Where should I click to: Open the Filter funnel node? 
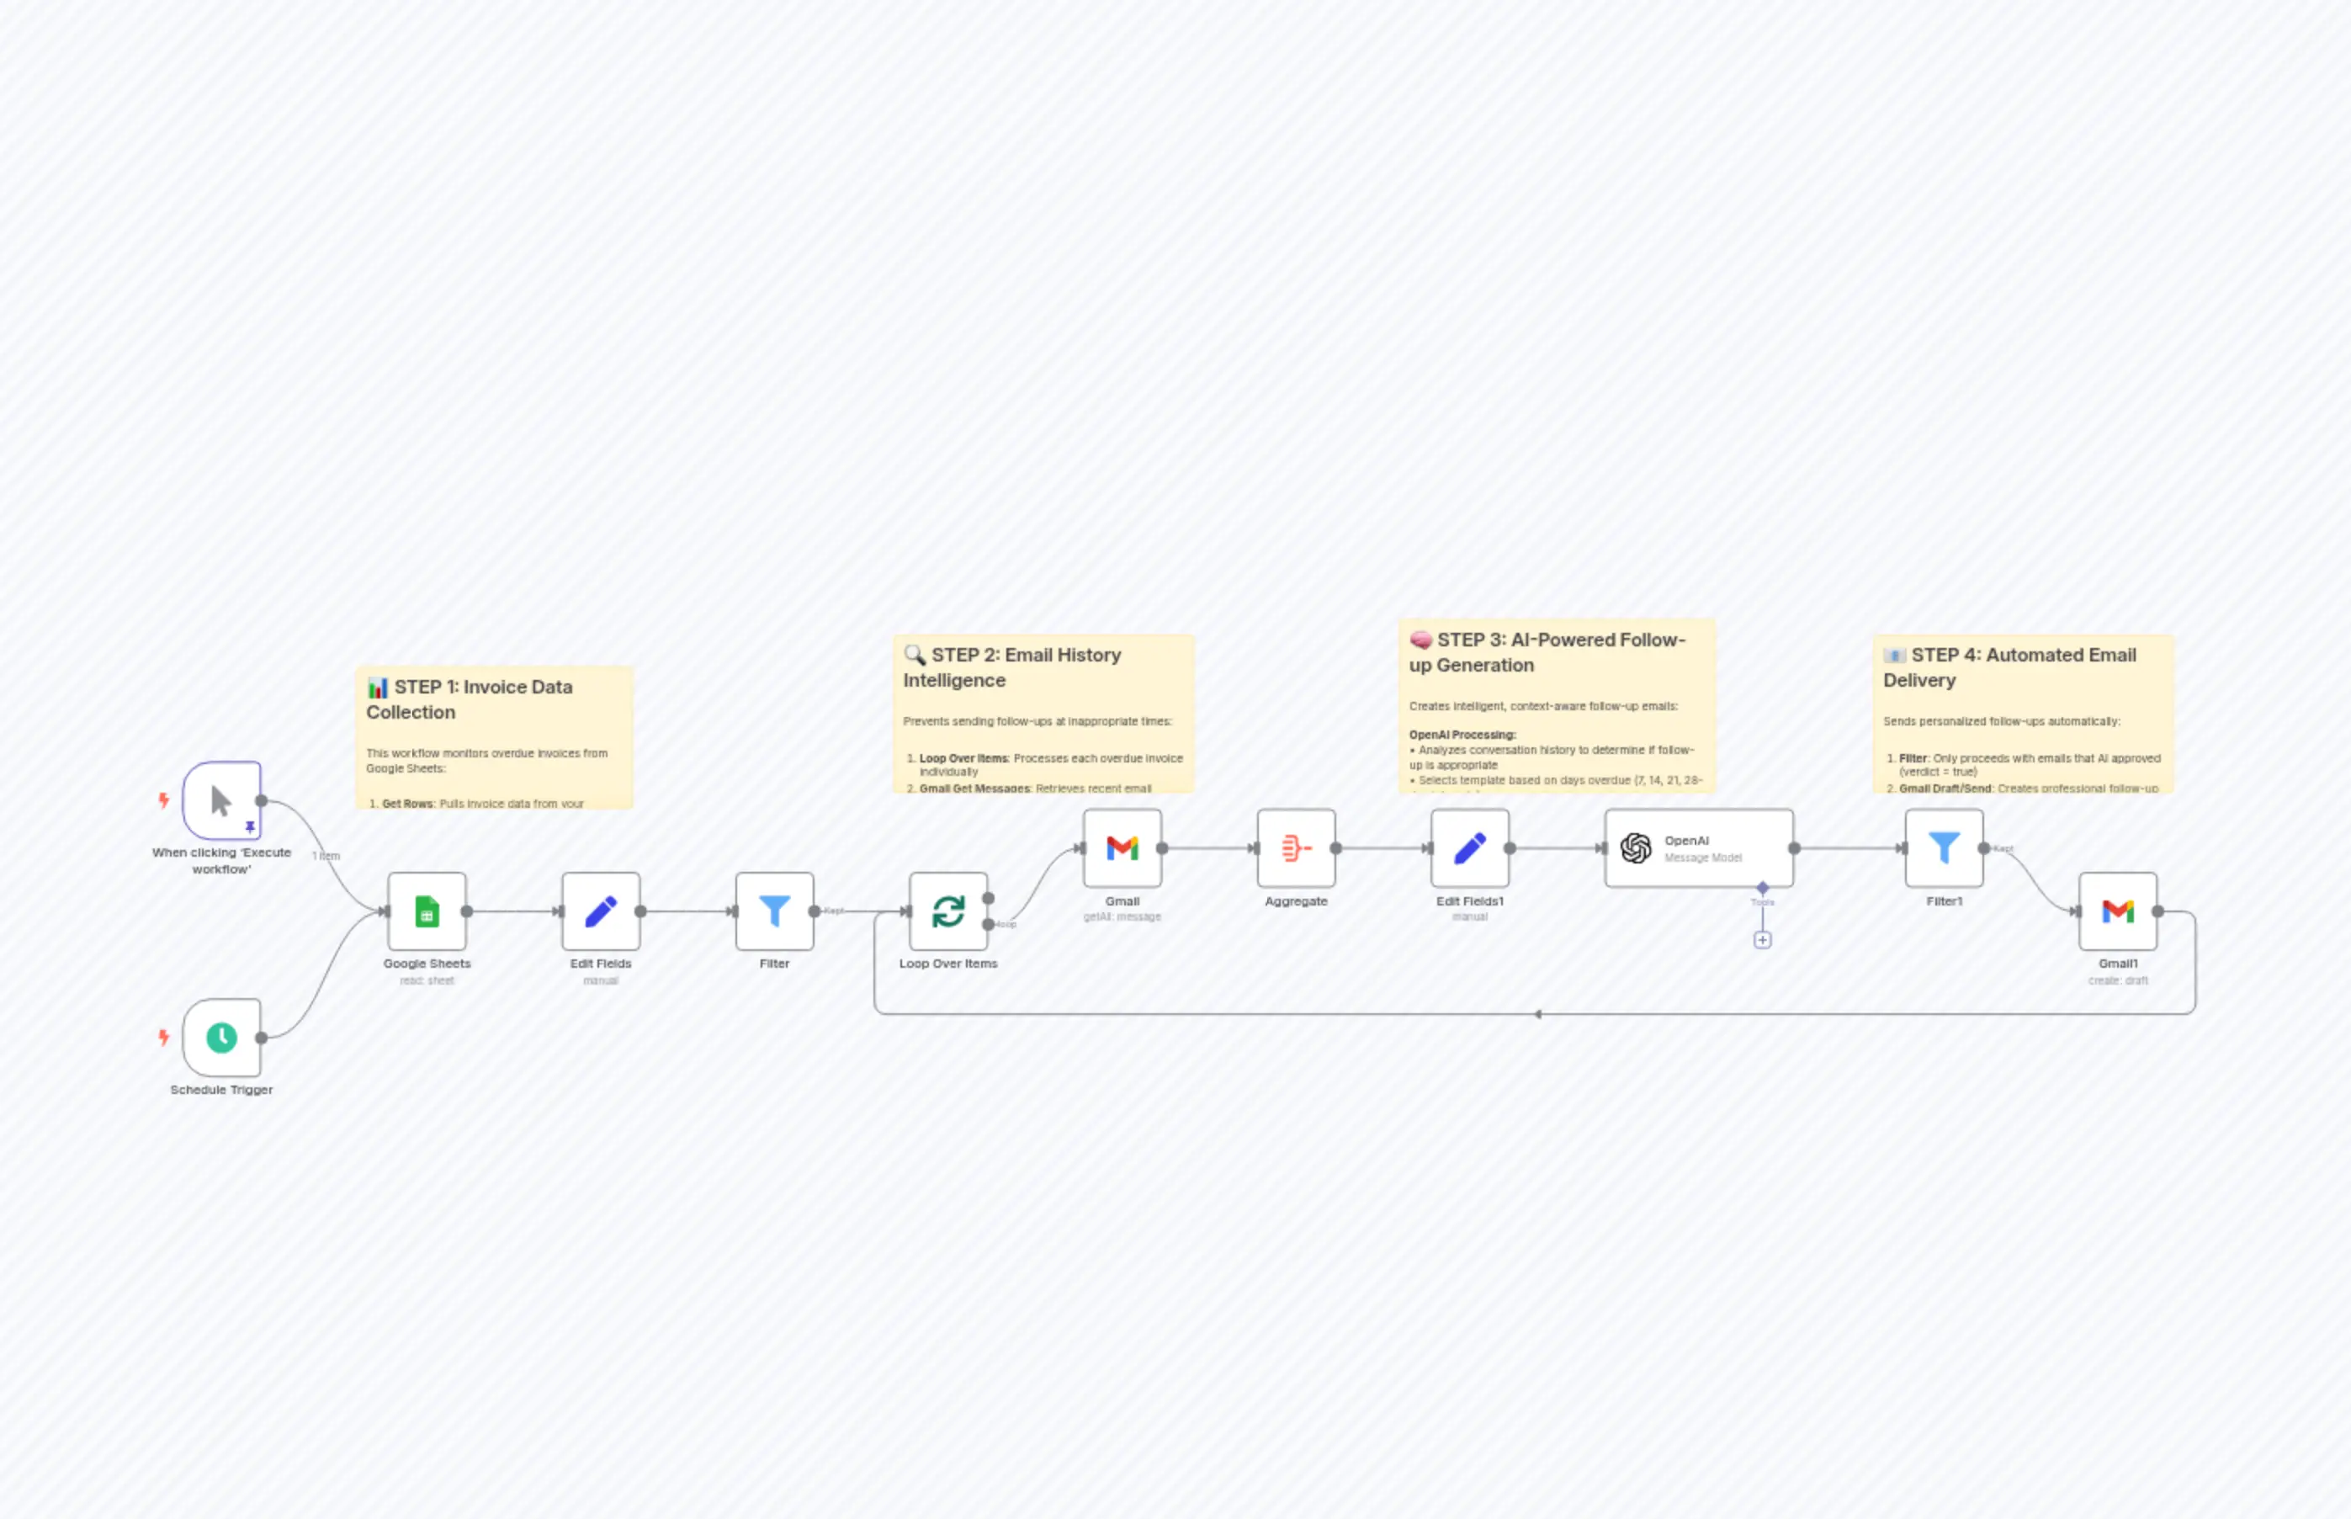tap(775, 912)
